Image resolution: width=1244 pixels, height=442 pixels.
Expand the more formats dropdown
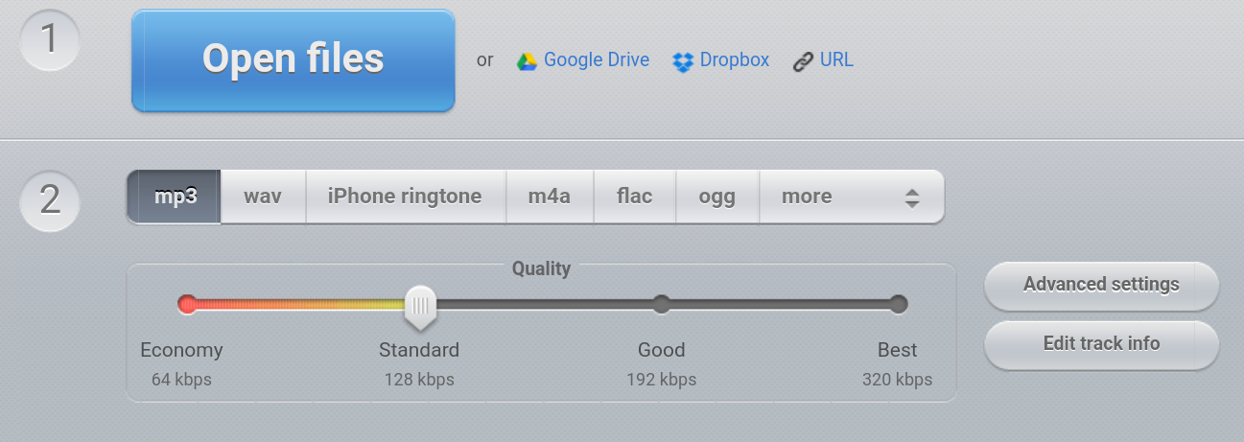[x=850, y=197]
